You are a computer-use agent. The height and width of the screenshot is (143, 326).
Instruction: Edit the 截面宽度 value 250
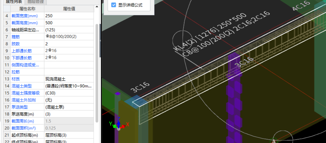pos(69,16)
